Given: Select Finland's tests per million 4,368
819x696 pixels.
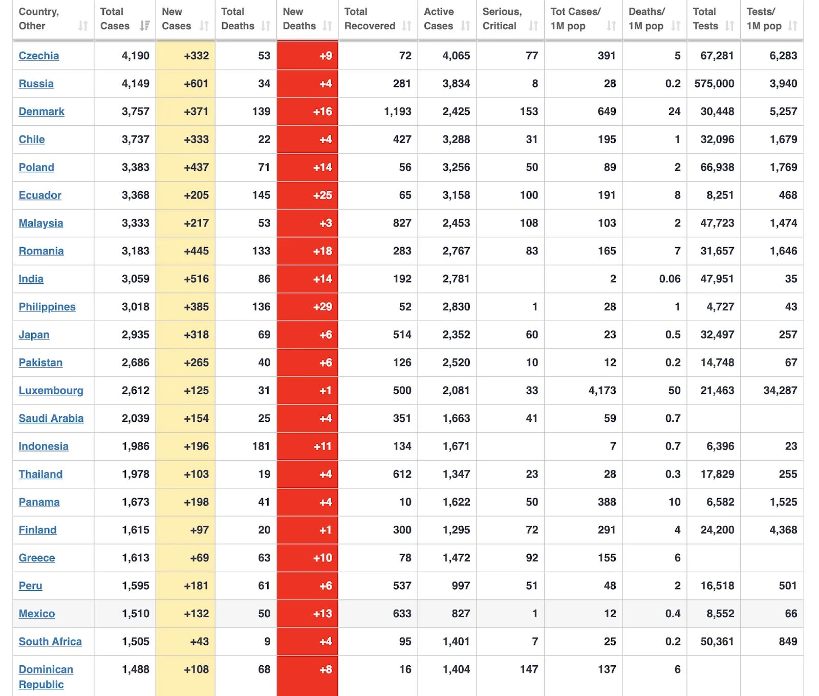Looking at the screenshot, I should click(x=783, y=530).
